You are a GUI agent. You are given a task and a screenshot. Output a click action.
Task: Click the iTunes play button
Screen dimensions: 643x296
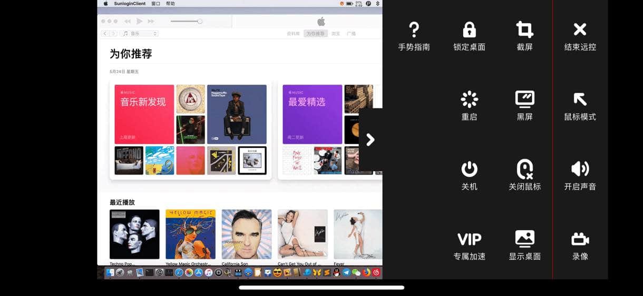[139, 21]
